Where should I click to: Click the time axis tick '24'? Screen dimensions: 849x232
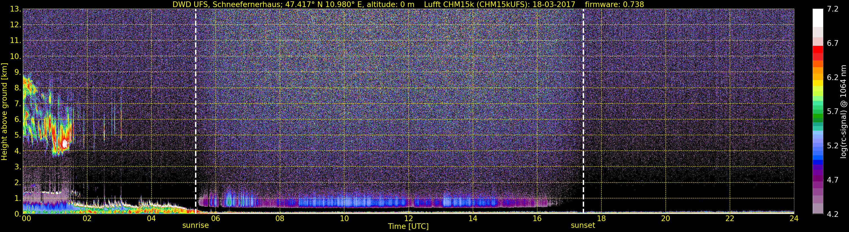click(794, 219)
